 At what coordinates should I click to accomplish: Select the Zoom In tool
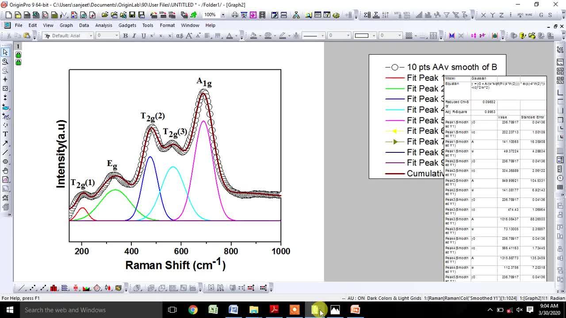pyautogui.click(x=6, y=61)
